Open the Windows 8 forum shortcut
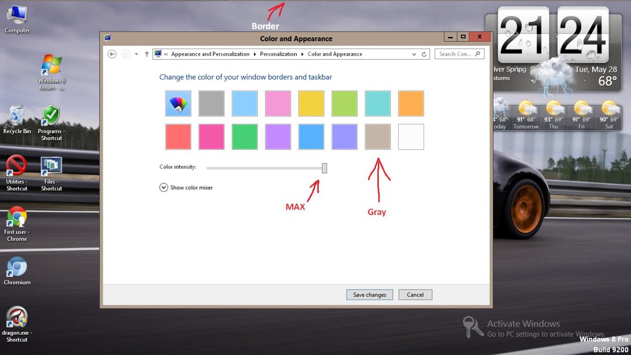 coord(52,72)
